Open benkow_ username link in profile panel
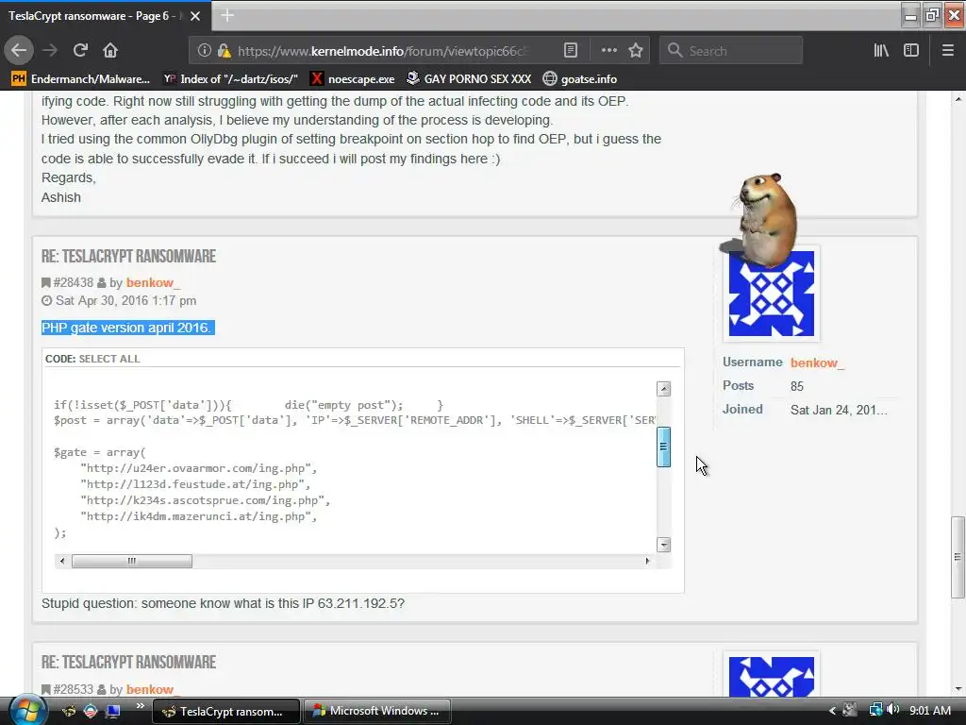This screenshot has width=966, height=725. click(x=817, y=363)
